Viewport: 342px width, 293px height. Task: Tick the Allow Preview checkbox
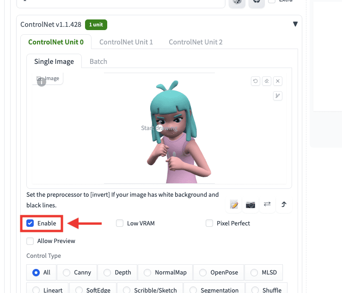coord(30,241)
